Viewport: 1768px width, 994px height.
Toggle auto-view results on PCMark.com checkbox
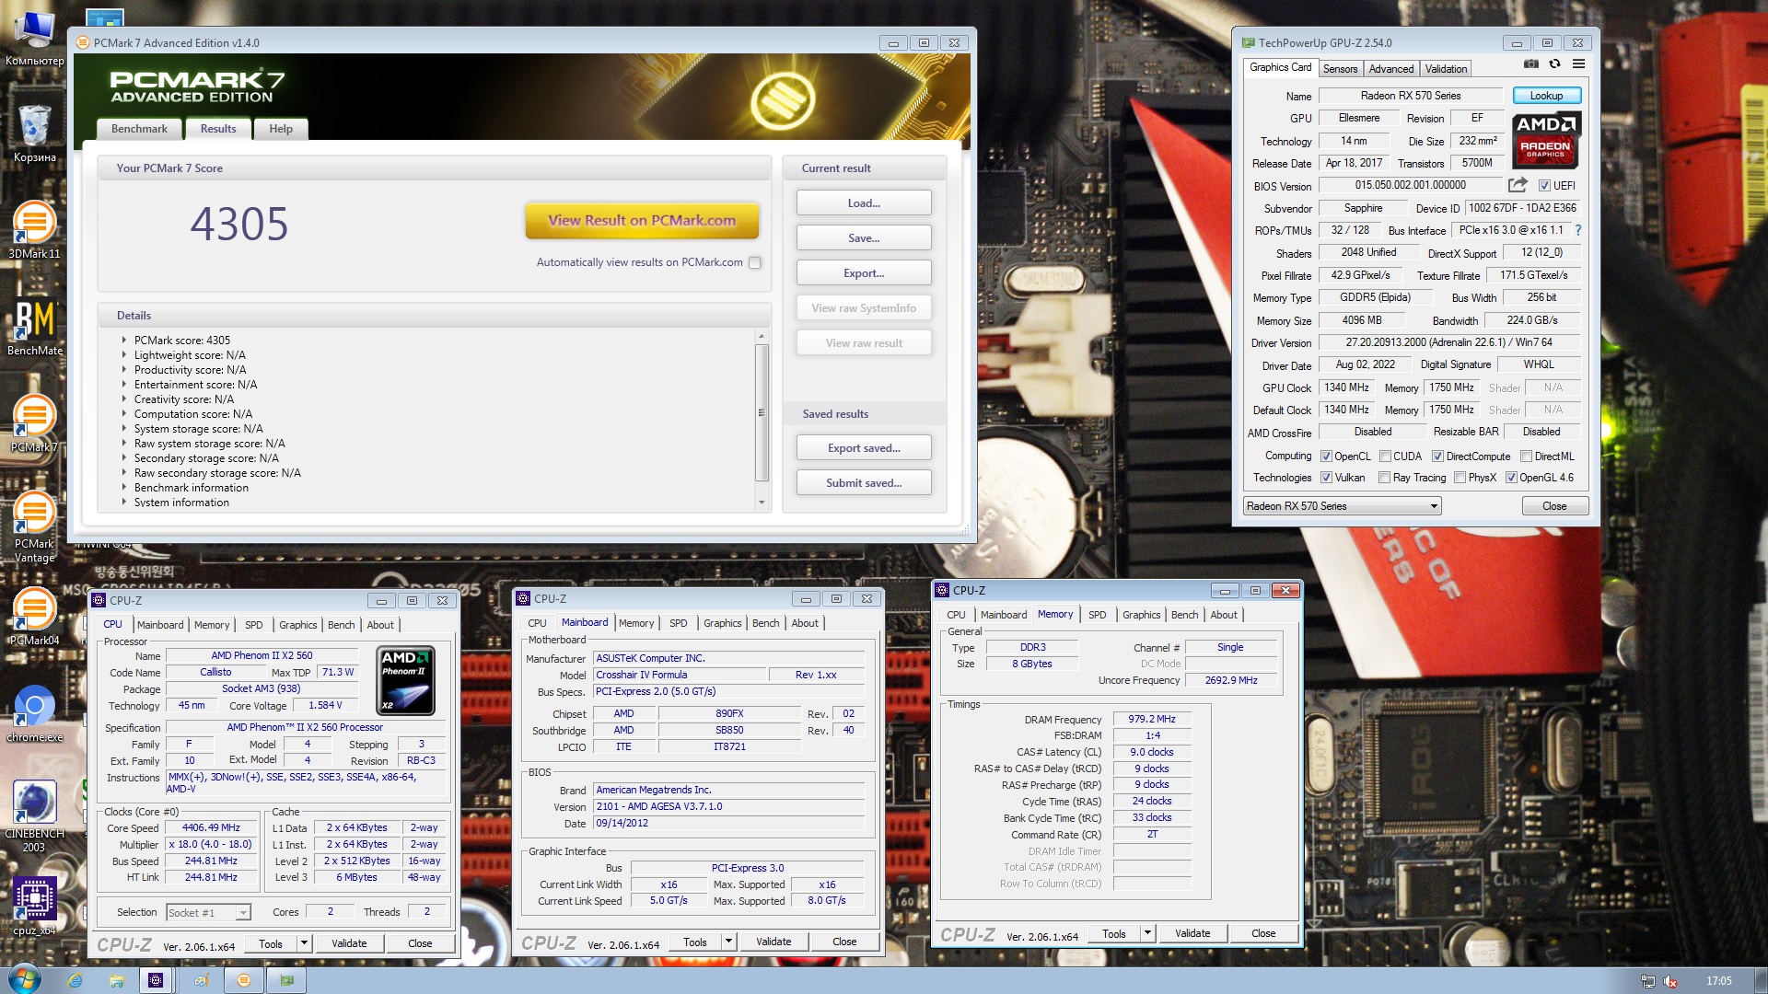[755, 262]
